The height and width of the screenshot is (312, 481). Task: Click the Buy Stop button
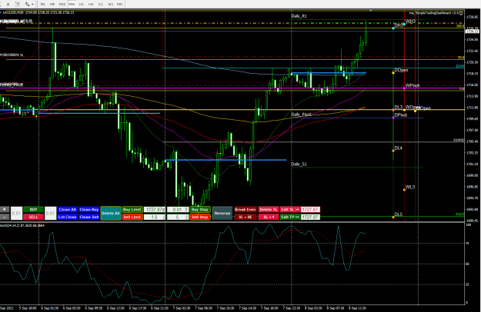[199, 210]
